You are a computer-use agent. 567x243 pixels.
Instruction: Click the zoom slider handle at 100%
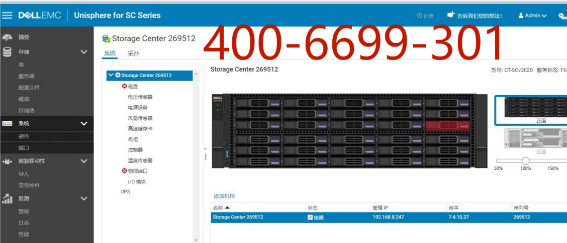tap(525, 161)
